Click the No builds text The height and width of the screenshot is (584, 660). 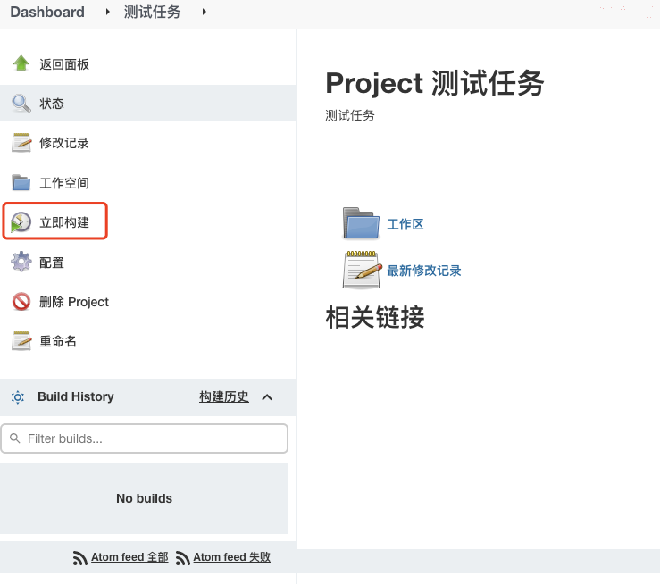click(x=145, y=498)
